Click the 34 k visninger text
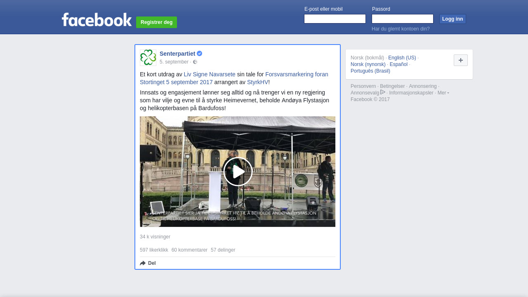This screenshot has width=528, height=297. [155, 237]
